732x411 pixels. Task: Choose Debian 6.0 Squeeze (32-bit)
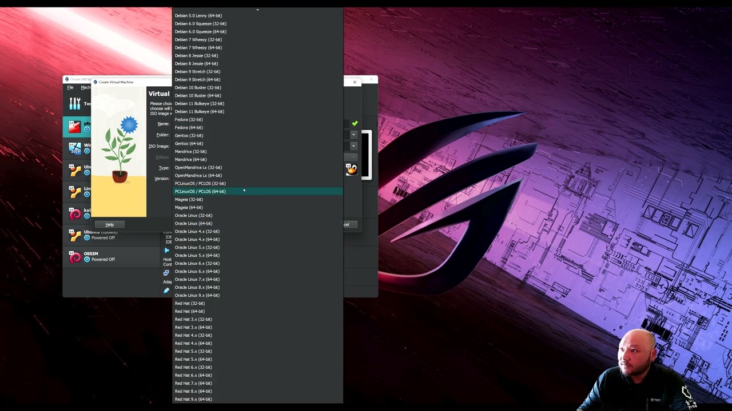pyautogui.click(x=257, y=23)
